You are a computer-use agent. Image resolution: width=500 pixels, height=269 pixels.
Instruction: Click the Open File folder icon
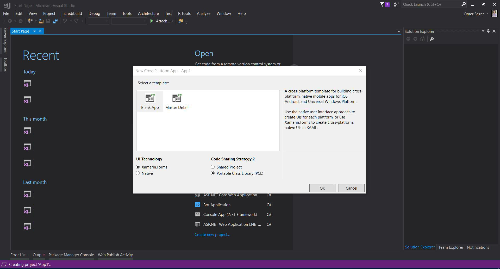tap(41, 21)
